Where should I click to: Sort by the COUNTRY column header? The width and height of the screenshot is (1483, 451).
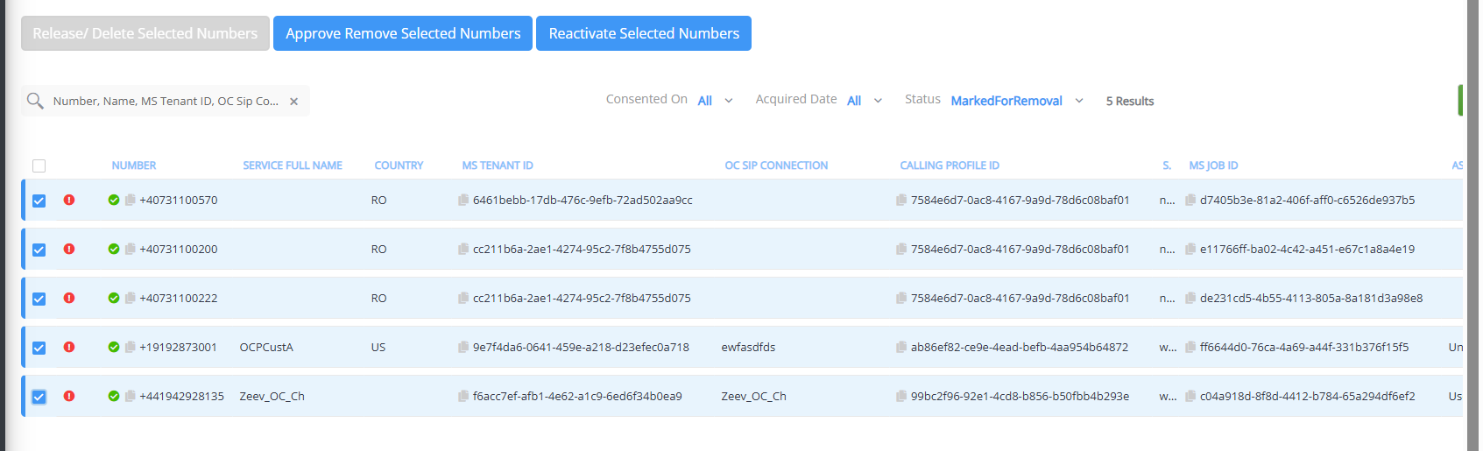(399, 166)
